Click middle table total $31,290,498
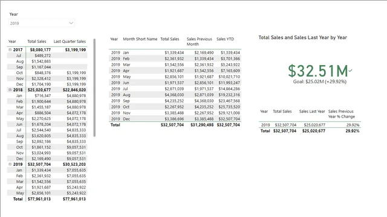387x217 pixels. pos(202,125)
